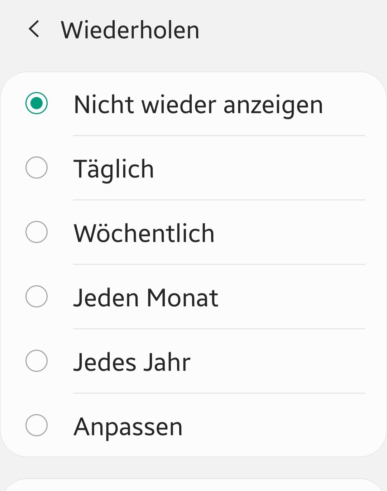Open custom repeat via Anpassen text

128,427
